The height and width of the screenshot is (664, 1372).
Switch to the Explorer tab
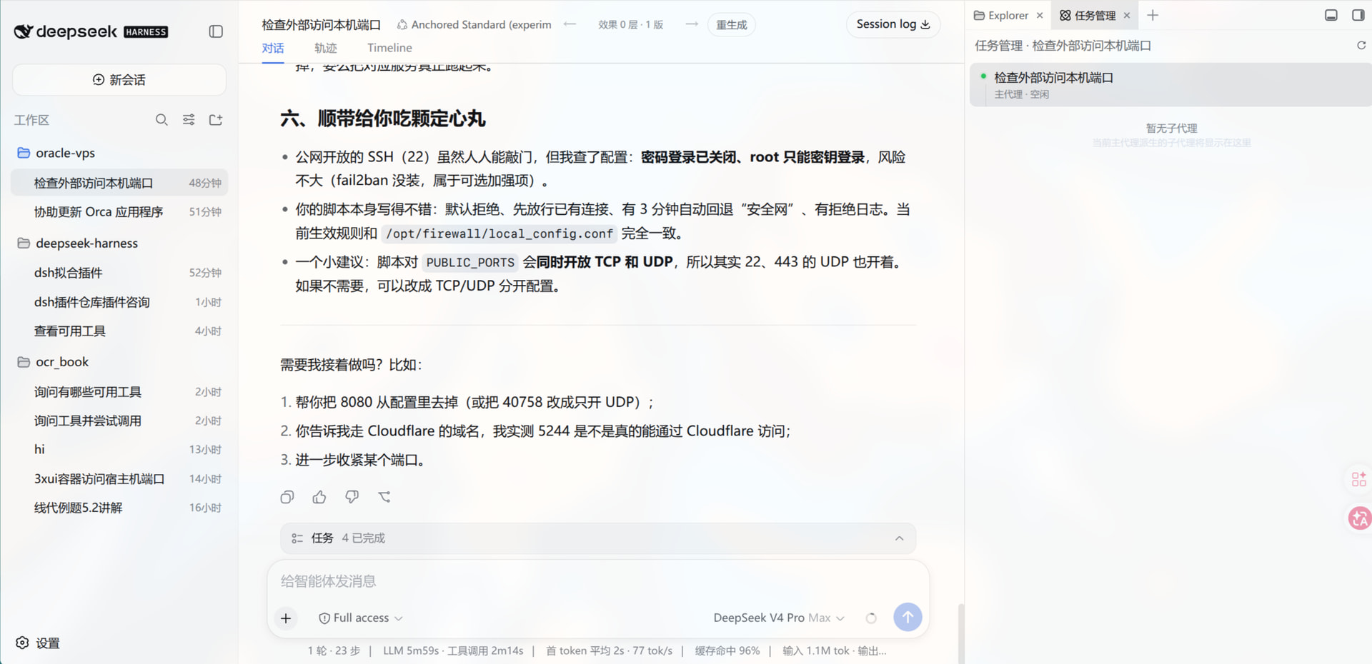click(1002, 15)
